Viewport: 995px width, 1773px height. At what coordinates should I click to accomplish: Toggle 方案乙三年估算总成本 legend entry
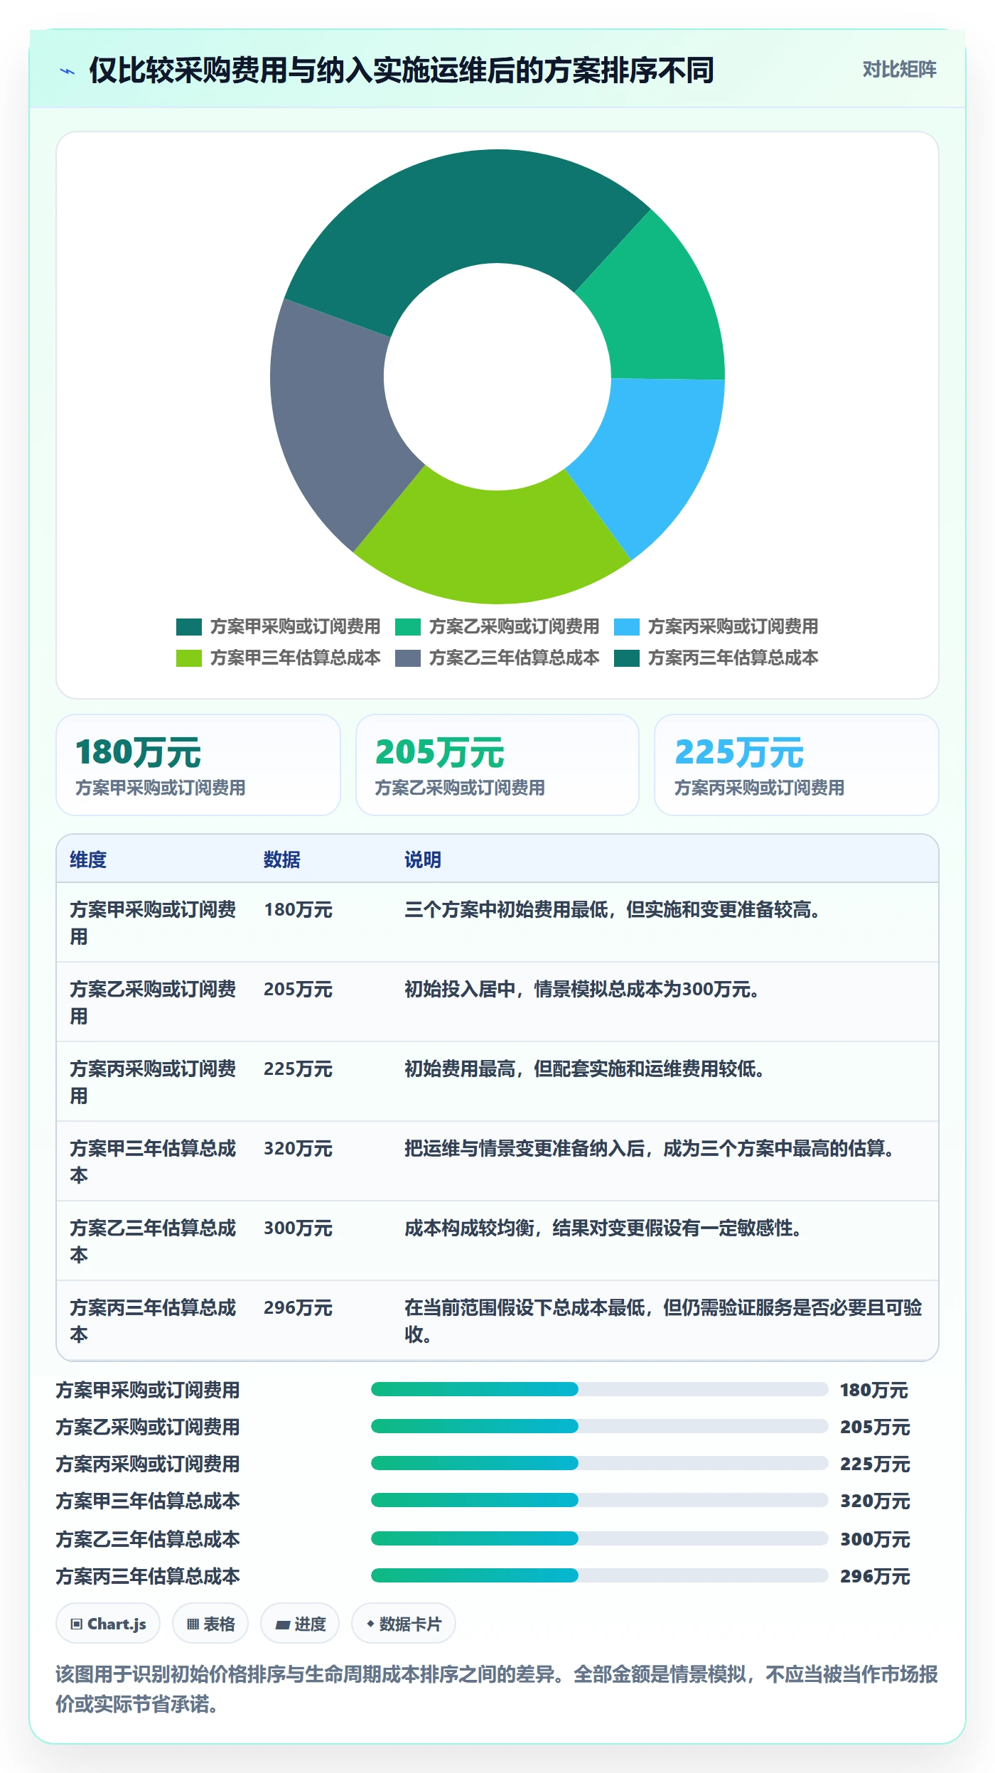(x=497, y=658)
